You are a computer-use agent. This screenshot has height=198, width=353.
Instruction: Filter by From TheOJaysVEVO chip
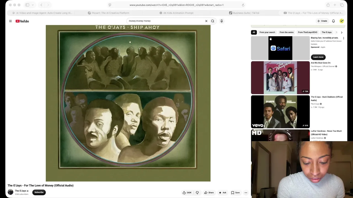point(307,32)
